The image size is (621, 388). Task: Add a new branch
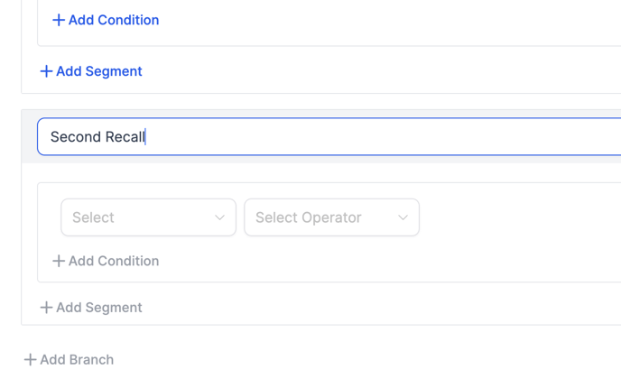tap(76, 359)
